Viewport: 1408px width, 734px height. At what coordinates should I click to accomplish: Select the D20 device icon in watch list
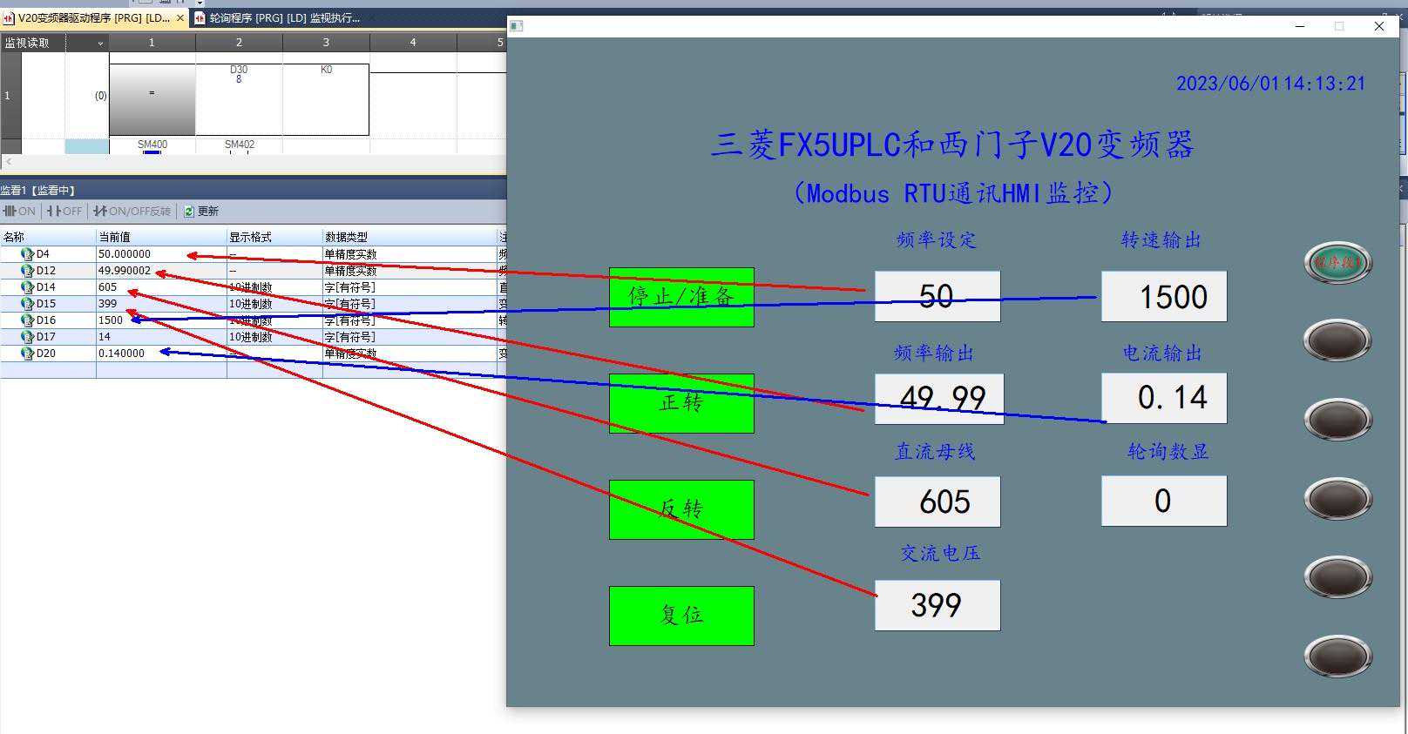click(x=27, y=354)
